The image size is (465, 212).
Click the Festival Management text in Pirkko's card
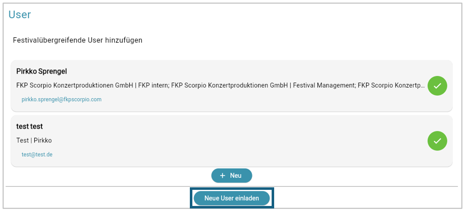tap(324, 86)
